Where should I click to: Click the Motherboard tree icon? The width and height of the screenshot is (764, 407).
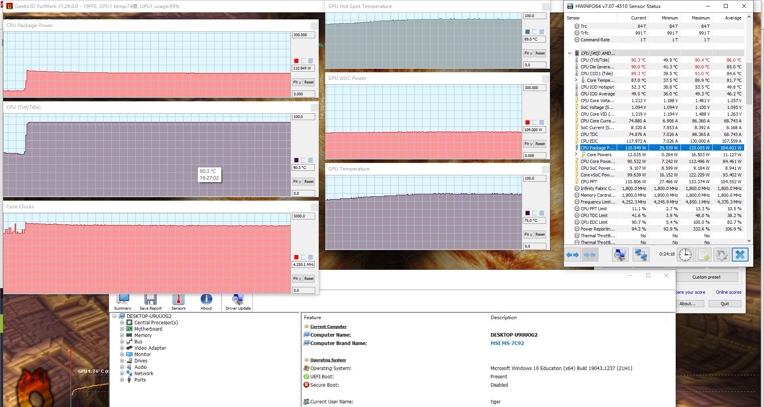tap(129, 329)
